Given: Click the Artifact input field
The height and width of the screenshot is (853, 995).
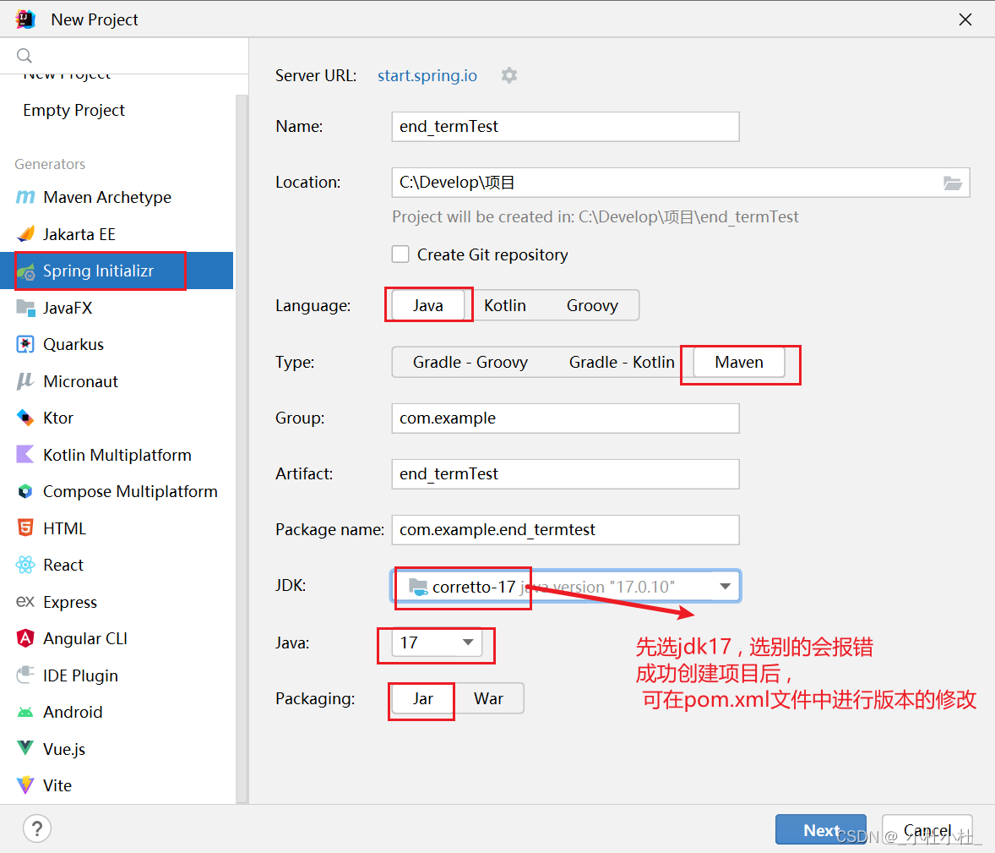Looking at the screenshot, I should 565,473.
